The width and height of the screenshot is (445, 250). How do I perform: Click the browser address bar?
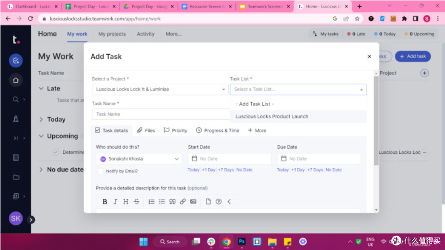click(x=187, y=19)
